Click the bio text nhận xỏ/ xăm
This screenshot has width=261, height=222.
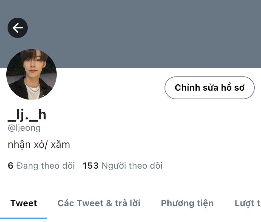tap(39, 145)
